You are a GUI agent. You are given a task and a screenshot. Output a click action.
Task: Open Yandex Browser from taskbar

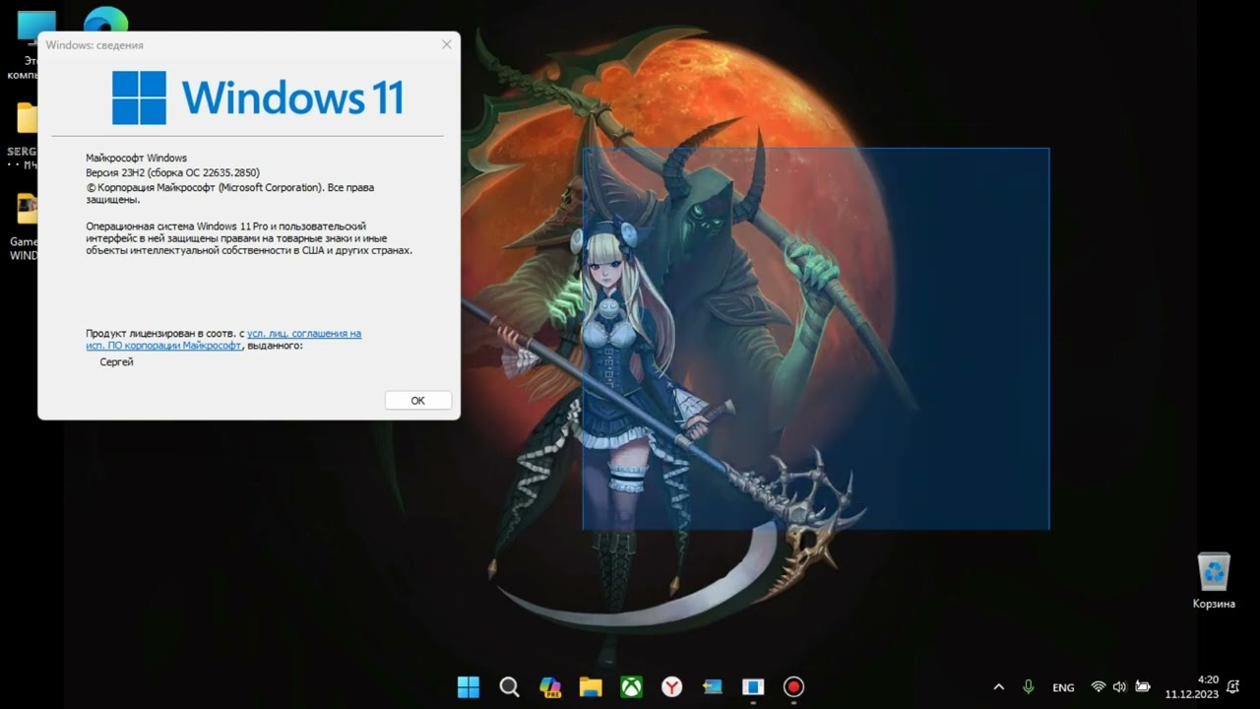[x=671, y=686]
